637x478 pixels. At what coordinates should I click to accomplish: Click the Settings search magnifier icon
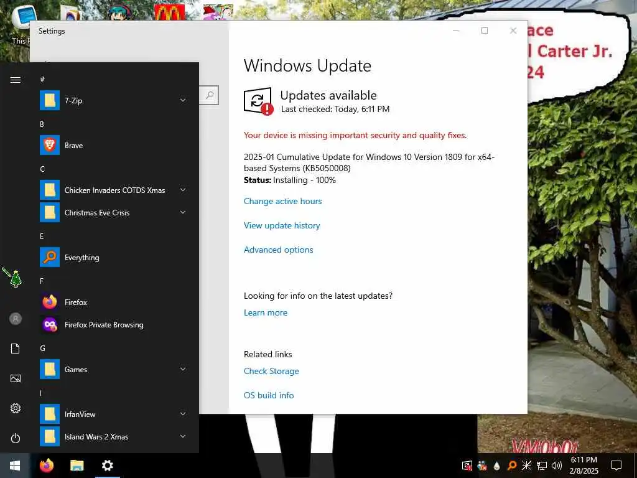tap(210, 95)
